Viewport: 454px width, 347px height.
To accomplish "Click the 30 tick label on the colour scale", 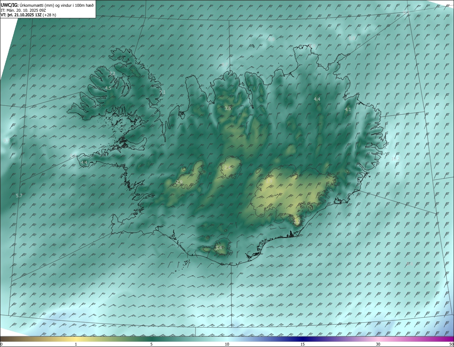I will pos(378,344).
